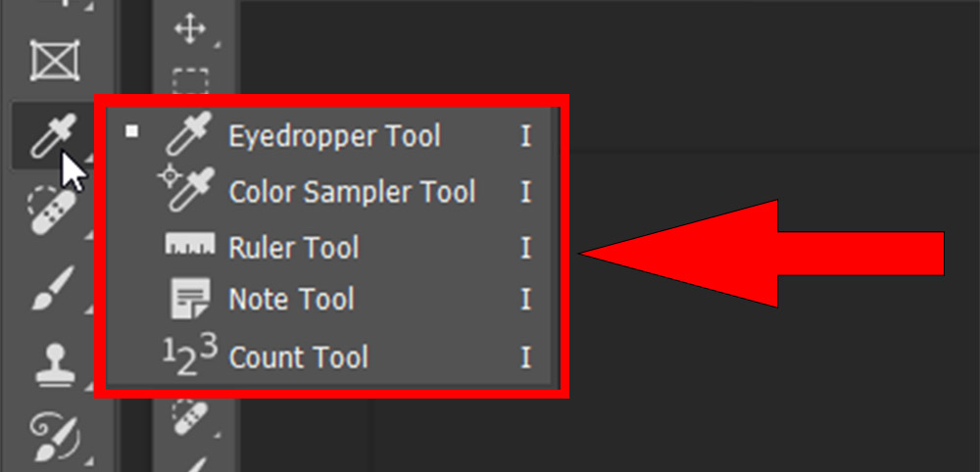The width and height of the screenshot is (980, 472).
Task: Click the sticky note icon in the flyout
Action: 190,299
